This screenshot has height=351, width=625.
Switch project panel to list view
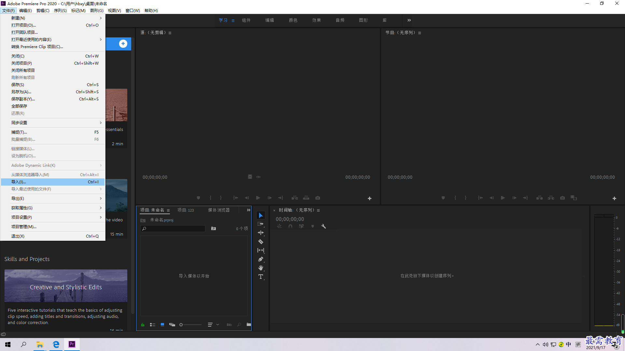click(152, 325)
